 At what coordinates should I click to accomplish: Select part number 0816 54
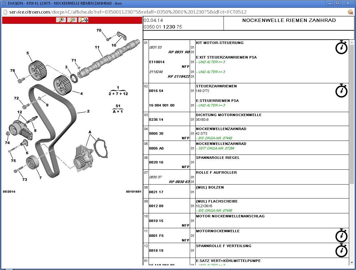point(156,91)
